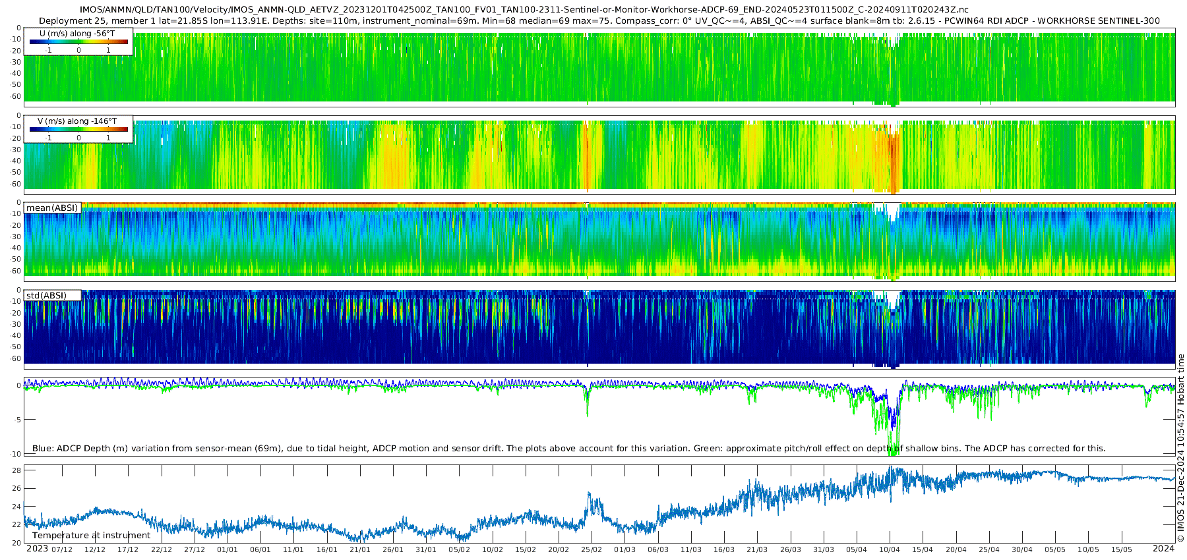Click the '21/01' date tick label
Screen dimensions: 1187x560
tap(360, 550)
